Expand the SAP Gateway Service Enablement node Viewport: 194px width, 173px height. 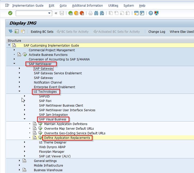point(19,73)
